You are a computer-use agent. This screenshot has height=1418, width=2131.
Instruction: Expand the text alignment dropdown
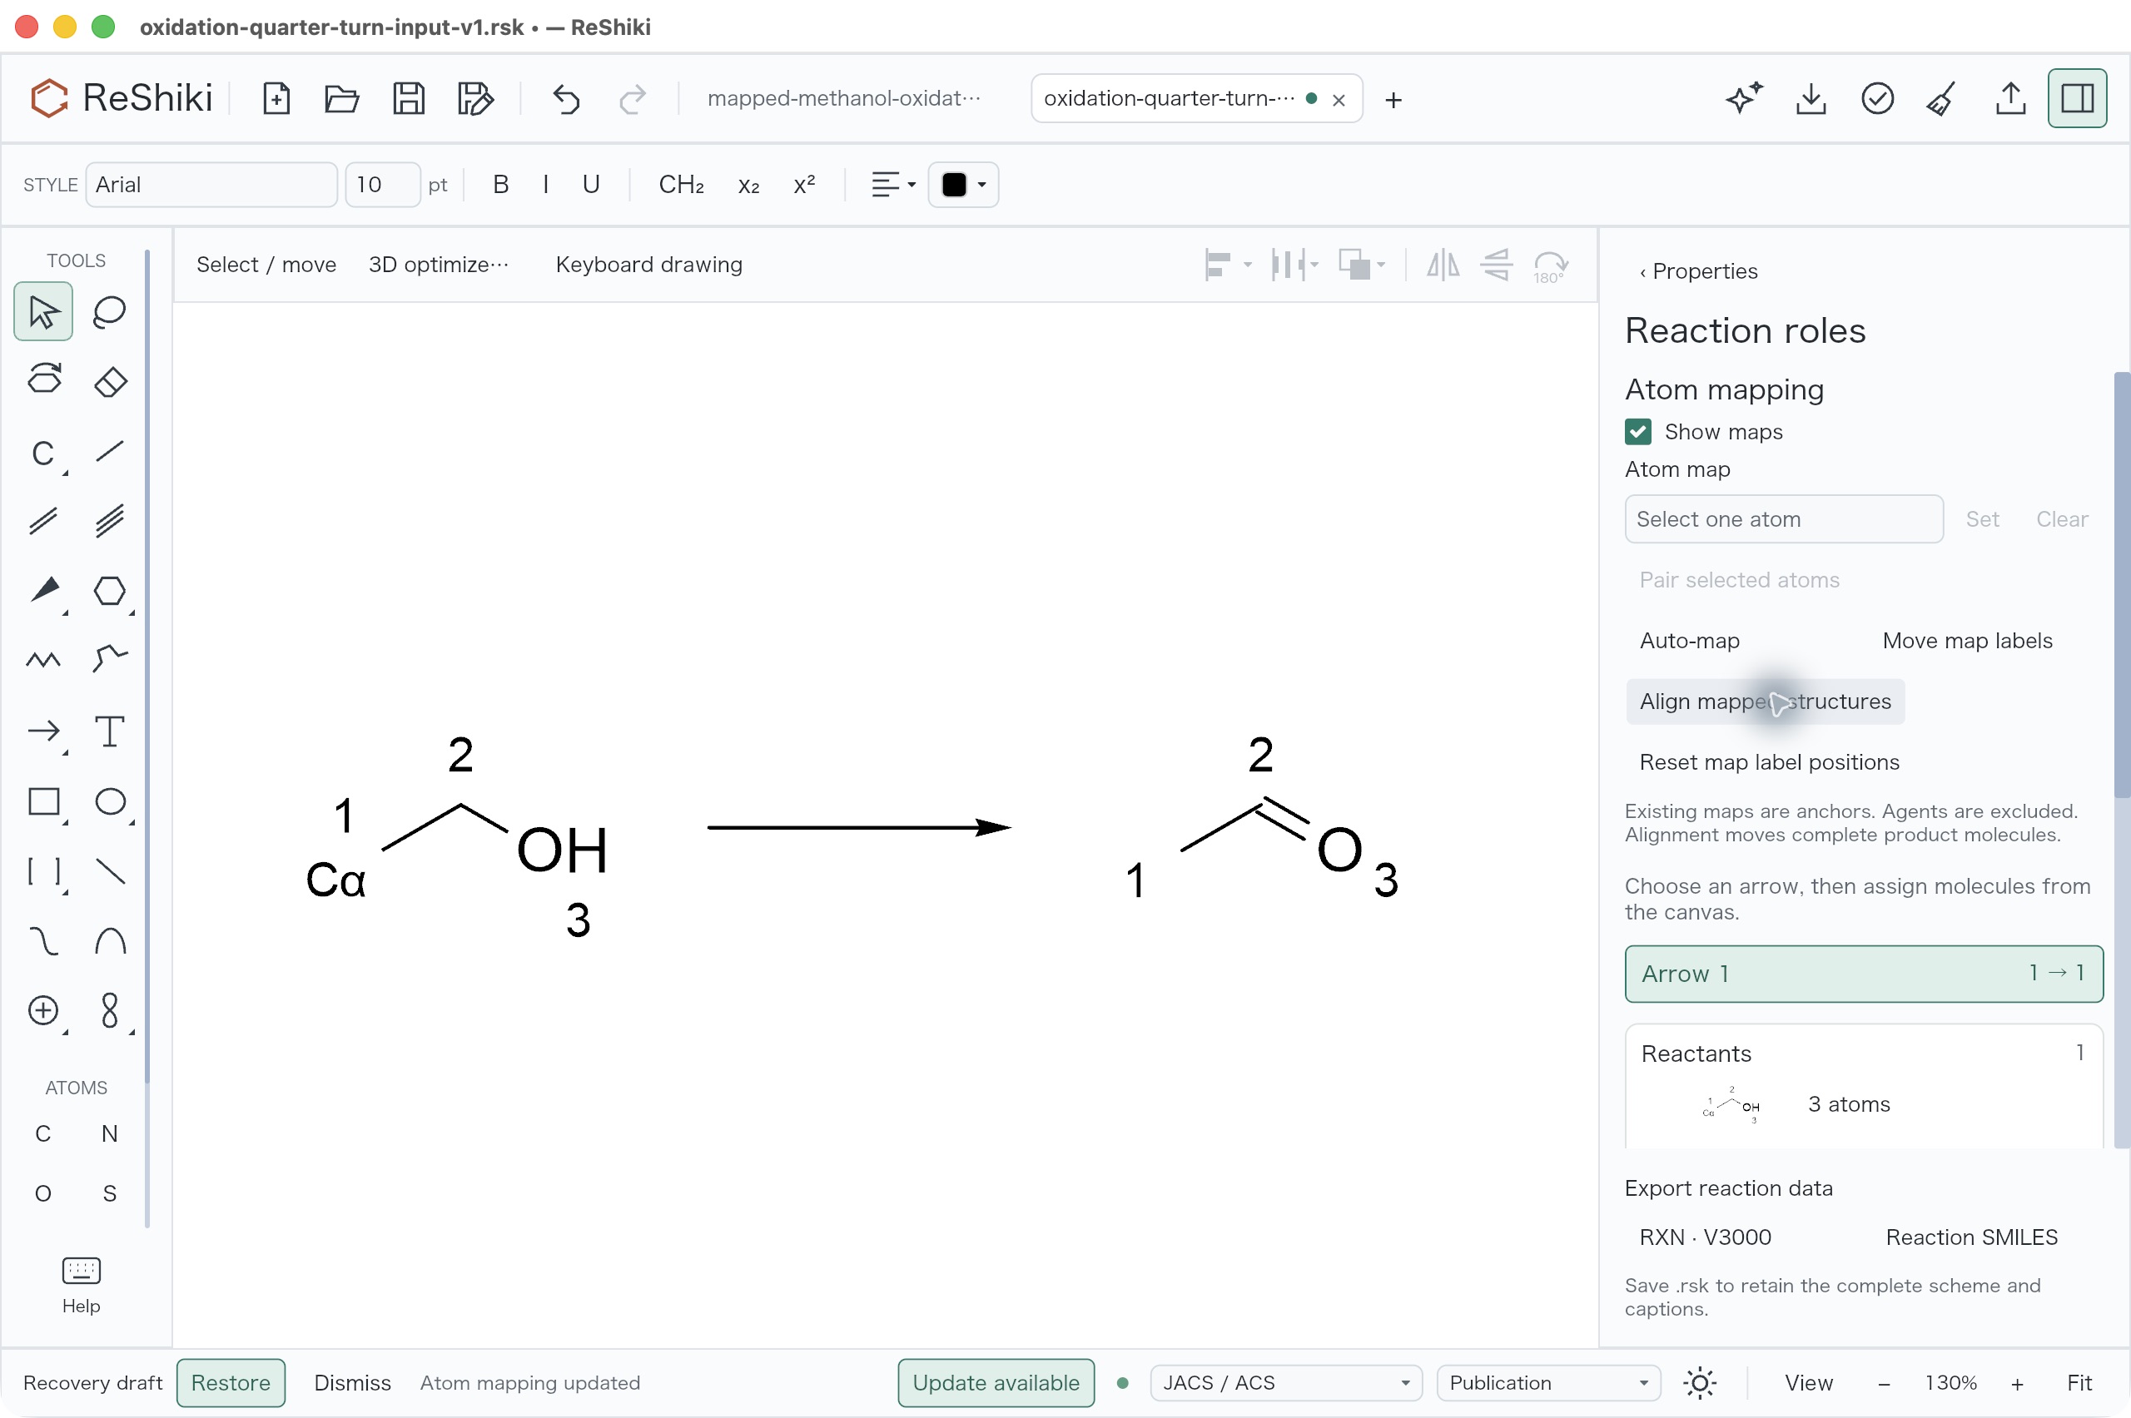[x=892, y=185]
